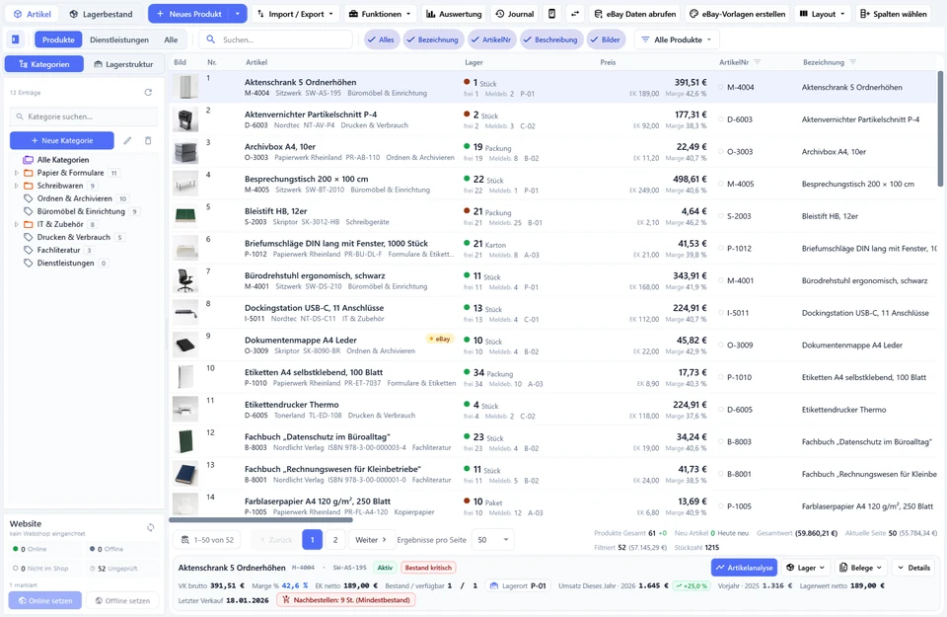Click the refresh icon in Website panel
This screenshot has height=617, width=947.
pyautogui.click(x=150, y=527)
